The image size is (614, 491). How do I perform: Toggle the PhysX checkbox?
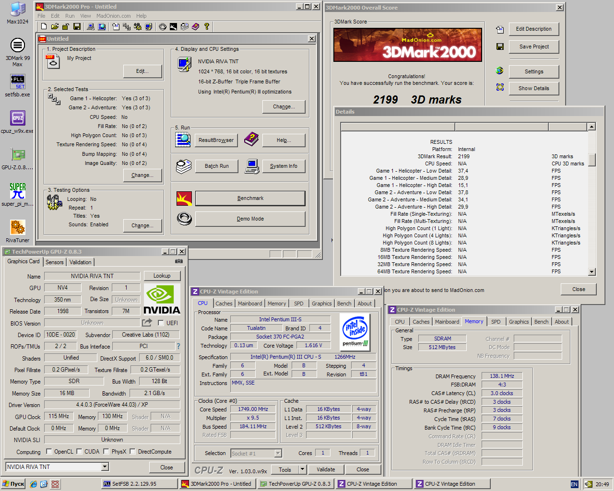tap(106, 451)
